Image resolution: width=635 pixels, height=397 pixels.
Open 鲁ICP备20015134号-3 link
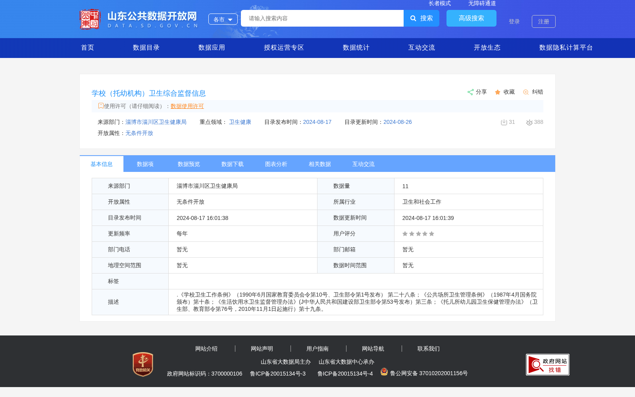pyautogui.click(x=278, y=374)
